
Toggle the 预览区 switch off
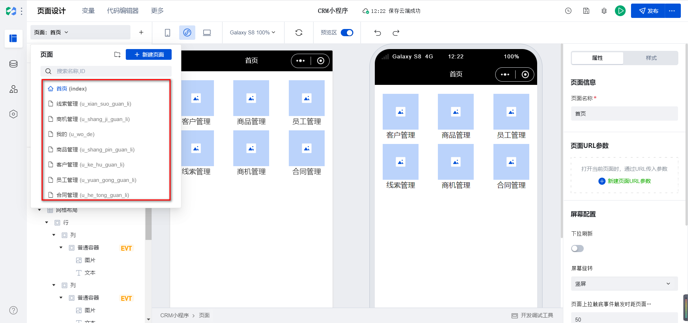pos(347,33)
